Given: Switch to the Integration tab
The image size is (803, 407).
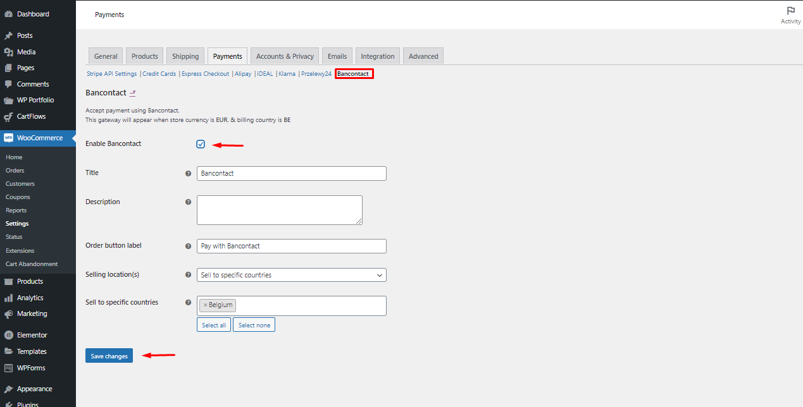Looking at the screenshot, I should click(x=378, y=56).
